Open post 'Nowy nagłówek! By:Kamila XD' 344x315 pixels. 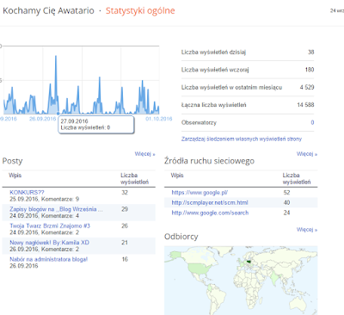click(49, 243)
